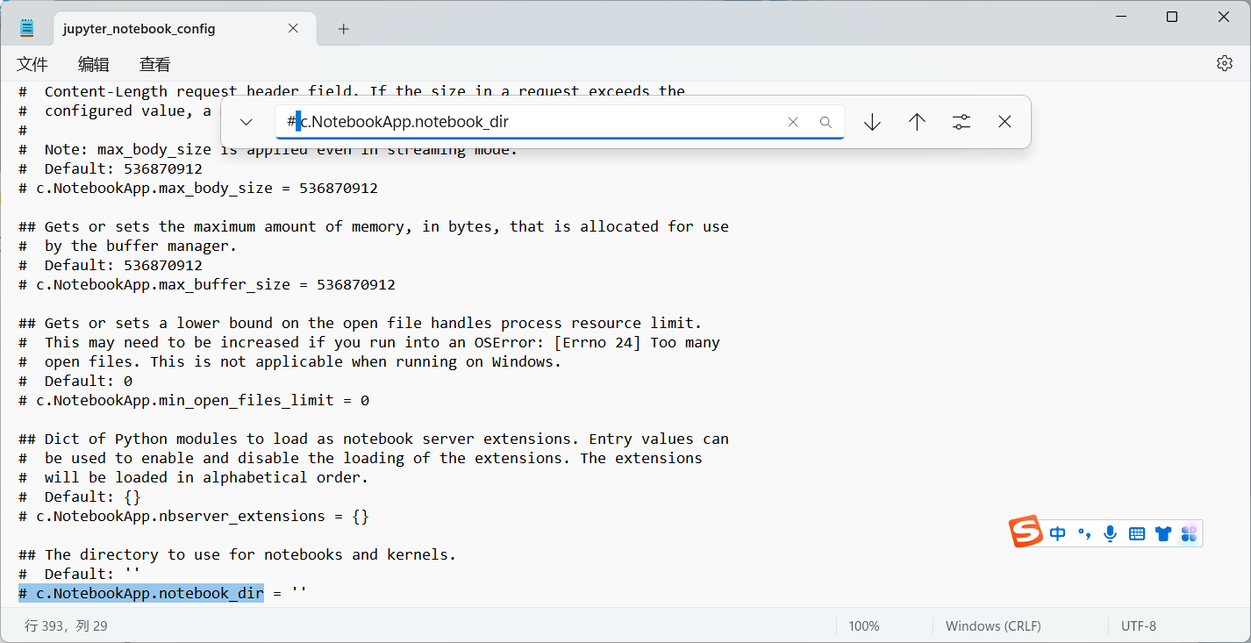Viewport: 1251px width, 643px height.
Task: Expand find bar to replace mode
Action: (246, 122)
